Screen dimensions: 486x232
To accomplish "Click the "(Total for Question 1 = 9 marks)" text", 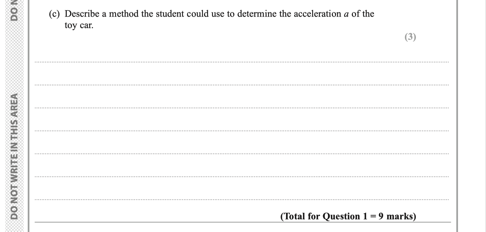I will pyautogui.click(x=348, y=216).
